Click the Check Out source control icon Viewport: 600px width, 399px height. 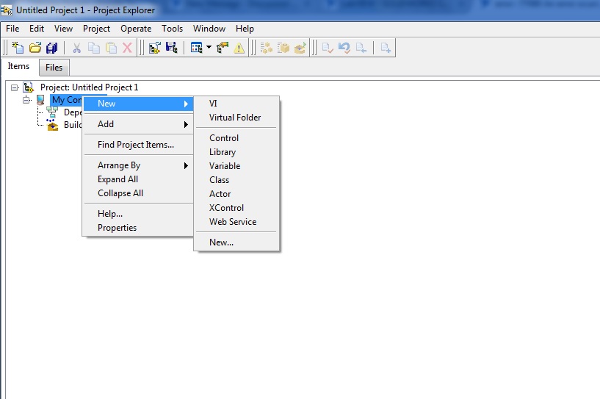(361, 48)
